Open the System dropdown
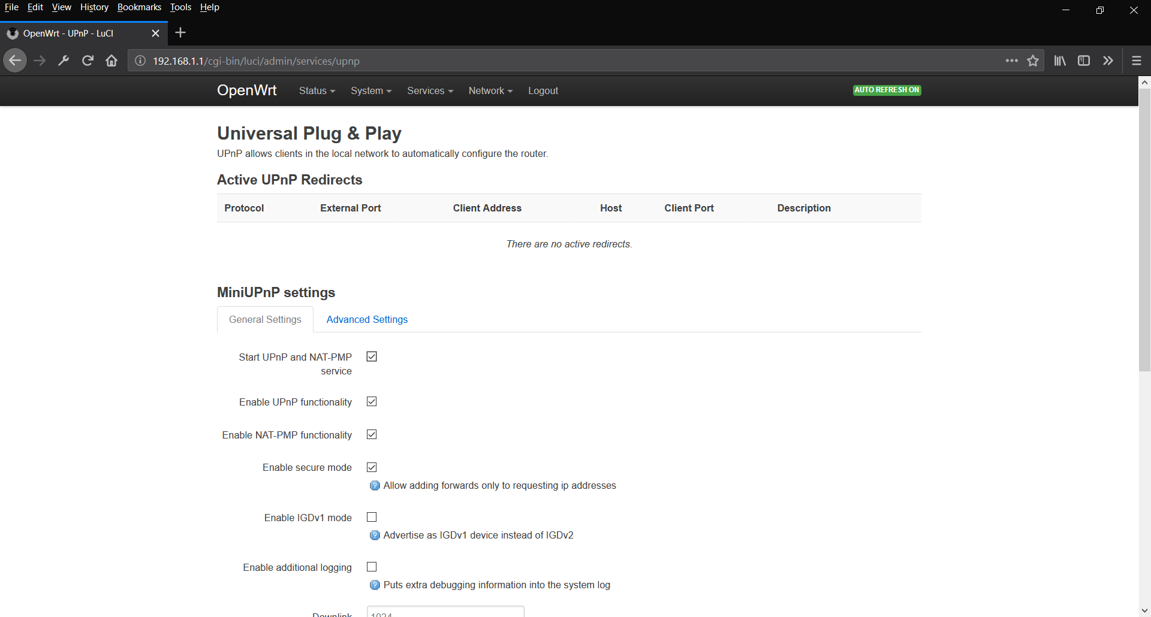Screen dimensions: 1151x617 click(x=370, y=90)
